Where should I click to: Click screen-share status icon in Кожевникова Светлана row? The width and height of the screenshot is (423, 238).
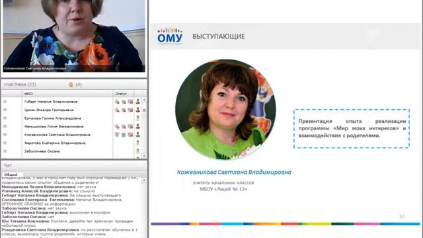130,134
